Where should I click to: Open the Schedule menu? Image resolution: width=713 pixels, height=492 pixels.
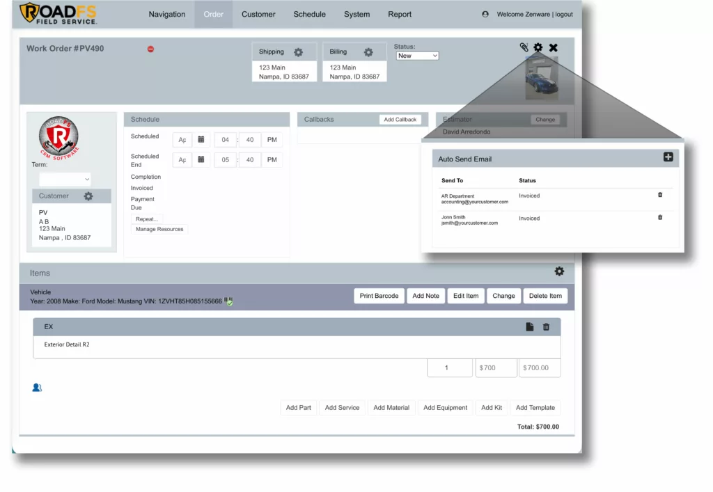click(x=309, y=14)
